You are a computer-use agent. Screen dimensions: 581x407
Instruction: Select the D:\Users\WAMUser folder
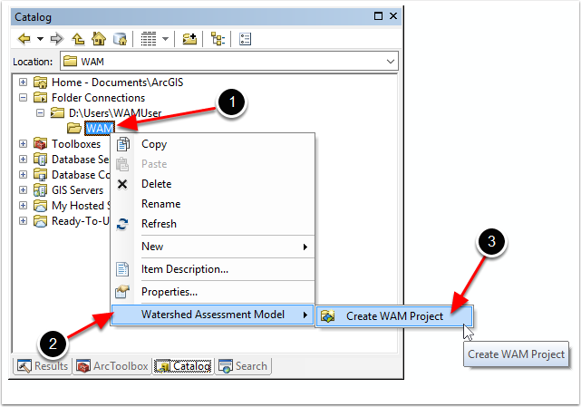pos(115,113)
